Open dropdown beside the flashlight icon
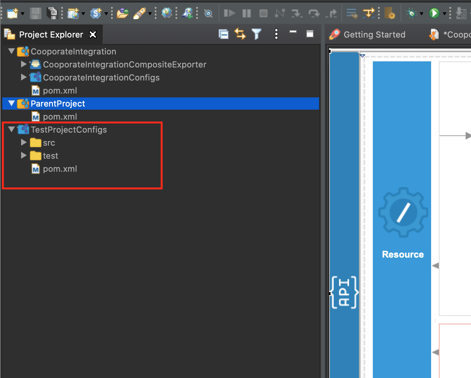The height and width of the screenshot is (378, 471). (150, 14)
